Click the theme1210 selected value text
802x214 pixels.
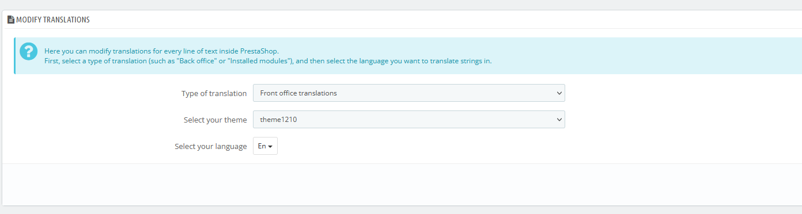tap(278, 119)
